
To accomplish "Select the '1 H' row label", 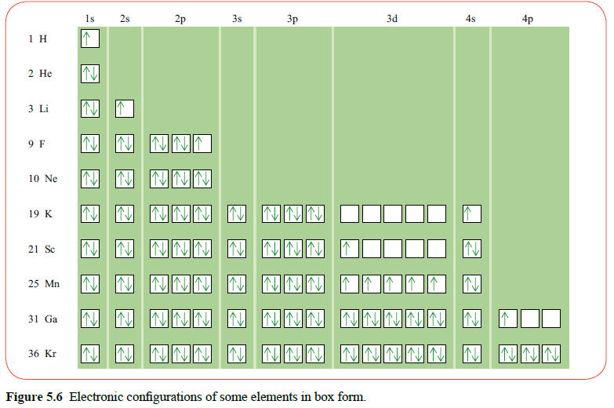I will 38,38.
